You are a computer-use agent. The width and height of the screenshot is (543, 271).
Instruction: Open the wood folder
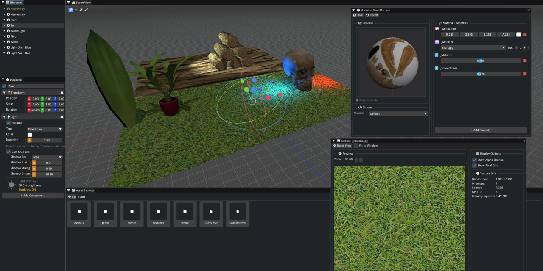(185, 214)
